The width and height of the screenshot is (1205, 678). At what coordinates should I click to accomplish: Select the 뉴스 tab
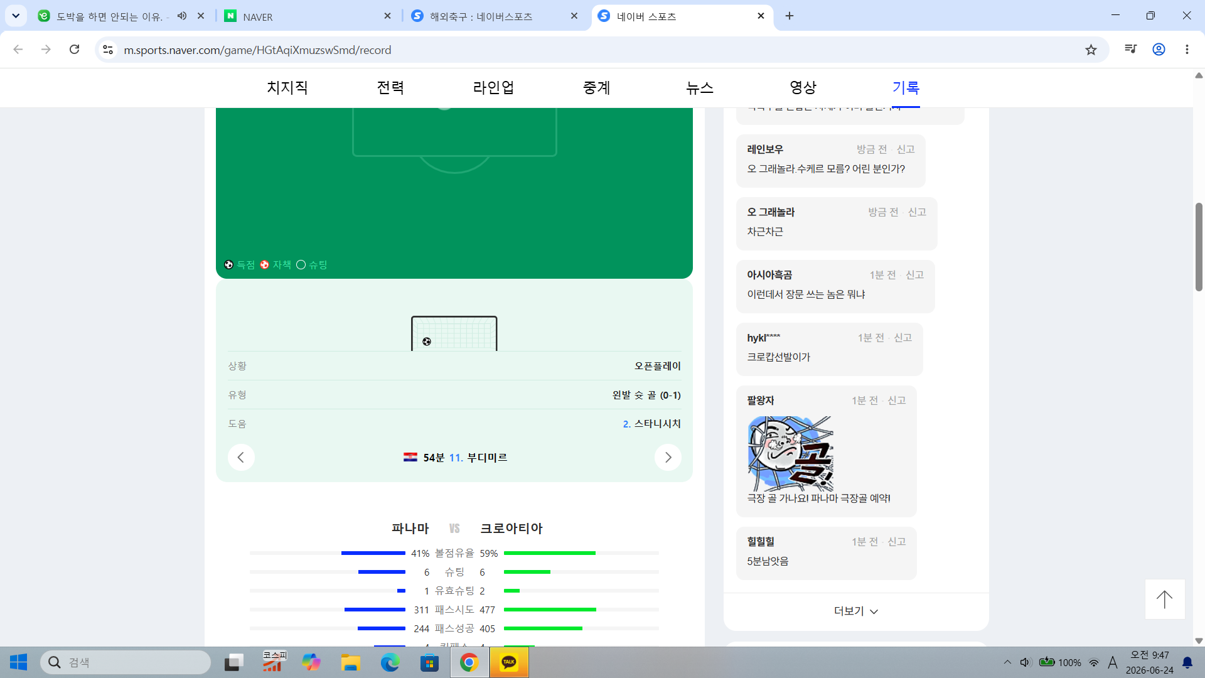tap(700, 88)
